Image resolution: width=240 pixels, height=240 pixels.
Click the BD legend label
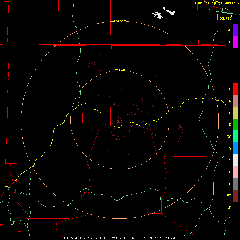229,113
